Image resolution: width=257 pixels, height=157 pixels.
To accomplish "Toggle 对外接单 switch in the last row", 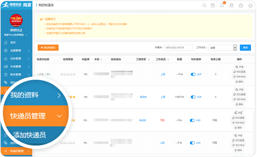I will (x=192, y=143).
